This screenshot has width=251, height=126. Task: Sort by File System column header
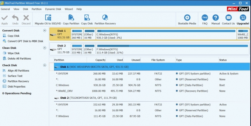coord(158,60)
